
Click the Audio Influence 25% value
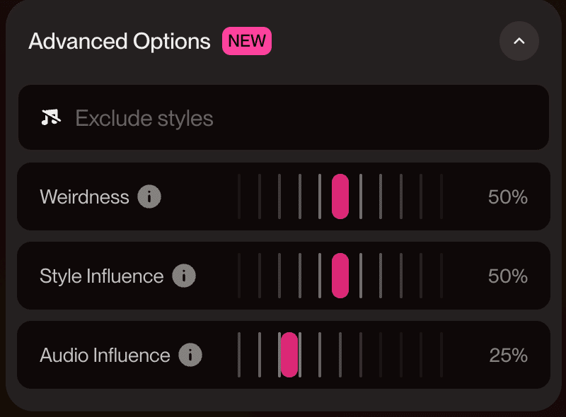tap(508, 355)
